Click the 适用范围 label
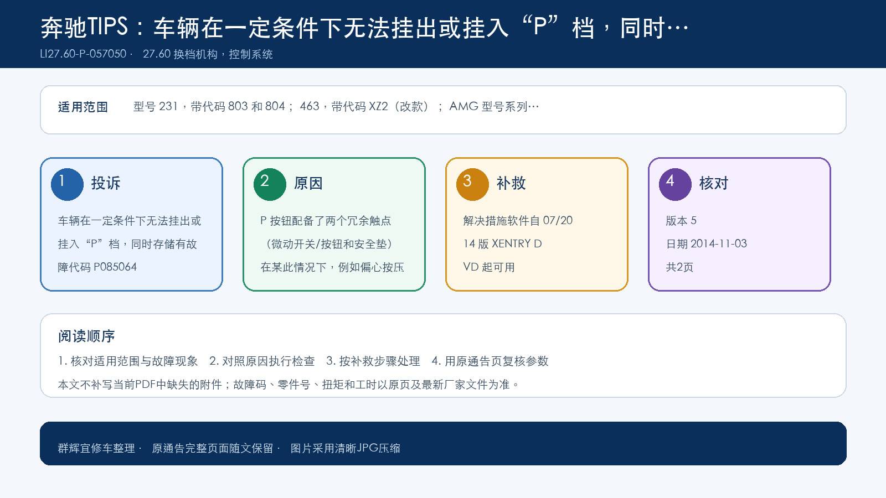 tap(83, 107)
